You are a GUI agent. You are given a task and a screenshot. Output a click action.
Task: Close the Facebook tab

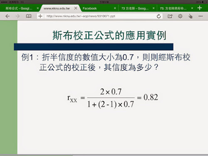[115, 8]
